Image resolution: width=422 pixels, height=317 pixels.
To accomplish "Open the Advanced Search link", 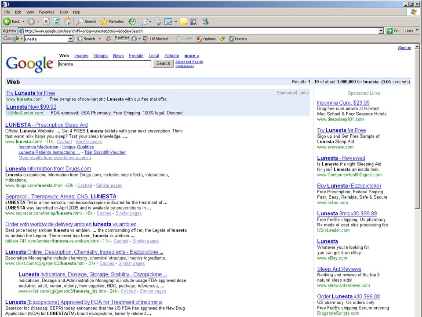I will [x=189, y=62].
